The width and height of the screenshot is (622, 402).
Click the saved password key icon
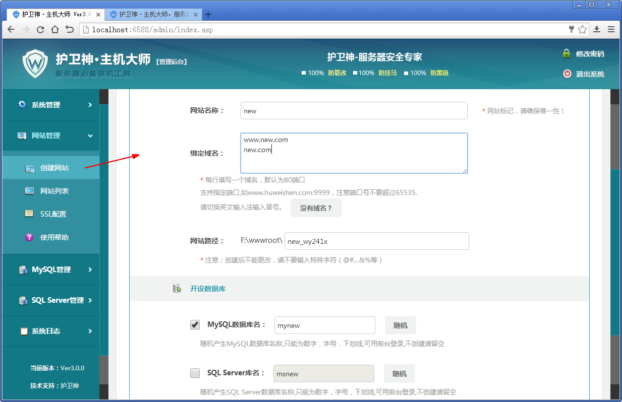tap(572, 29)
